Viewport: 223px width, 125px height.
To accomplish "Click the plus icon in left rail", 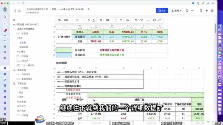I will click(5, 24).
